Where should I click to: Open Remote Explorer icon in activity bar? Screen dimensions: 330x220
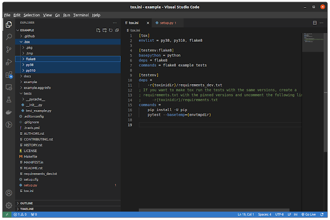9,87
